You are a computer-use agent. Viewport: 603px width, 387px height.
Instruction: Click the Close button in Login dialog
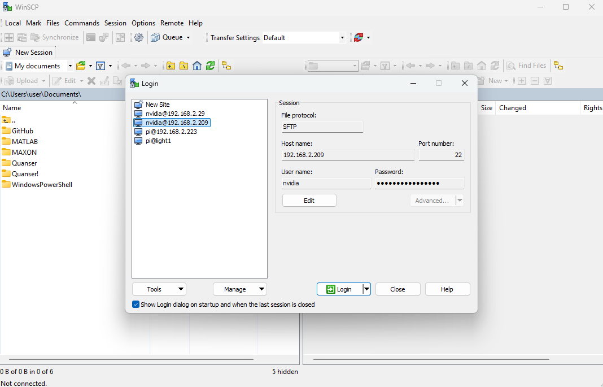click(x=397, y=289)
